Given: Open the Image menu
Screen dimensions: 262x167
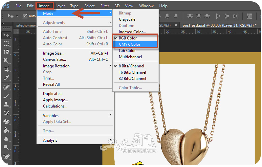Looking at the screenshot, I should coord(44,6).
